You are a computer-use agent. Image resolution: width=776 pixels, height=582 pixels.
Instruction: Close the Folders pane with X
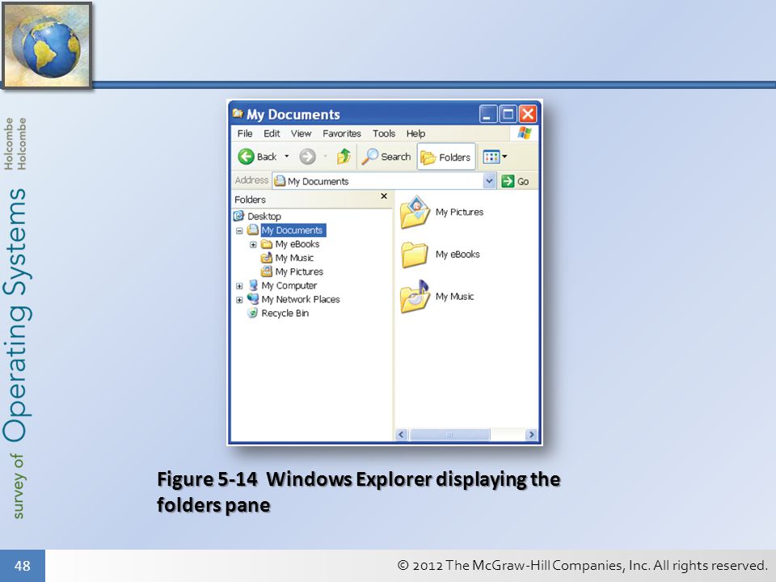(x=383, y=196)
